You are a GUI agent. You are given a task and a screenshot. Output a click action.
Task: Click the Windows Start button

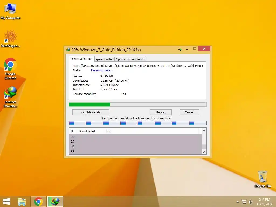point(6,202)
